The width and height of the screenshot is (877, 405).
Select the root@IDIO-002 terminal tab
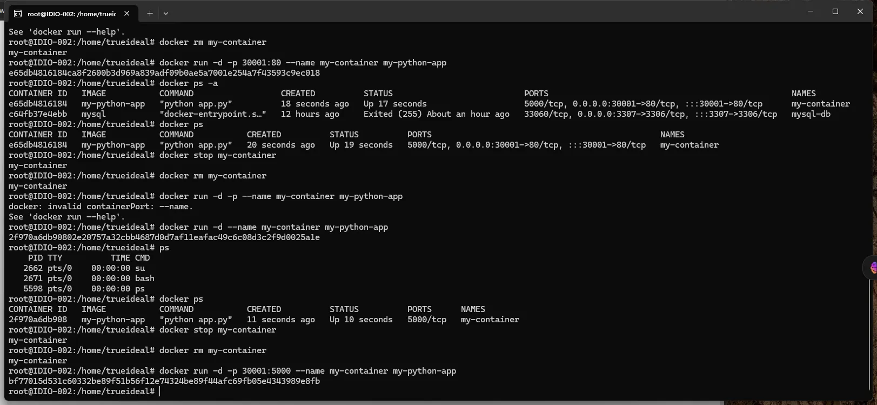[x=73, y=14]
